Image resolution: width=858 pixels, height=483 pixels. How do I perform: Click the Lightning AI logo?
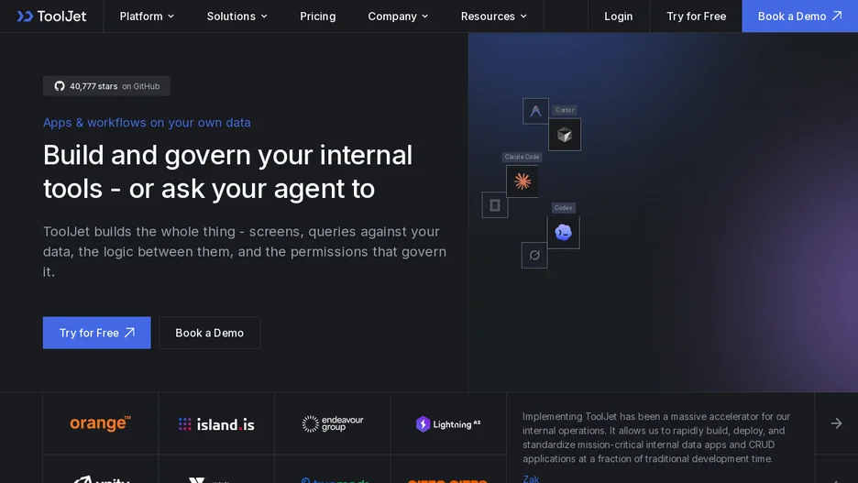(448, 424)
